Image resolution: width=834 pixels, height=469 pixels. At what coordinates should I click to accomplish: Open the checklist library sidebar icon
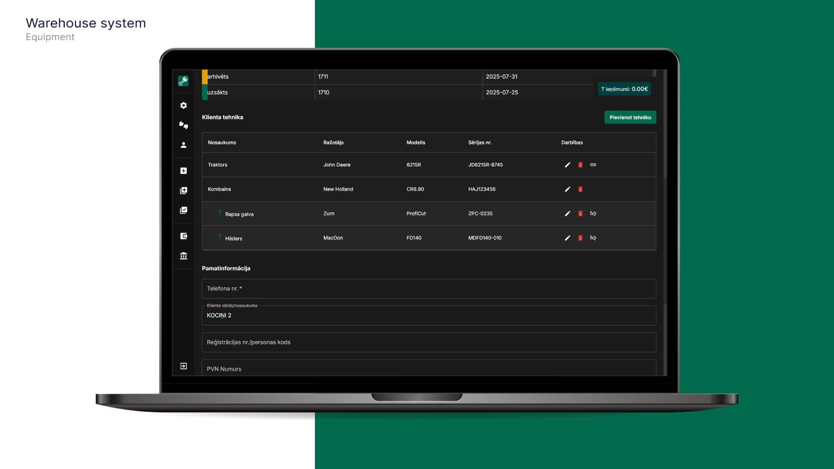pyautogui.click(x=183, y=210)
